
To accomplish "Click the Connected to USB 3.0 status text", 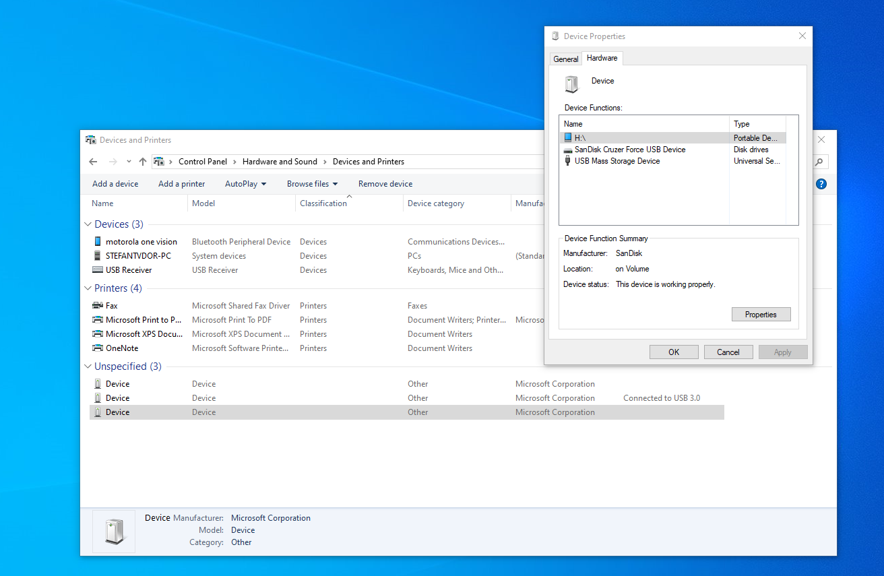I will pyautogui.click(x=662, y=397).
